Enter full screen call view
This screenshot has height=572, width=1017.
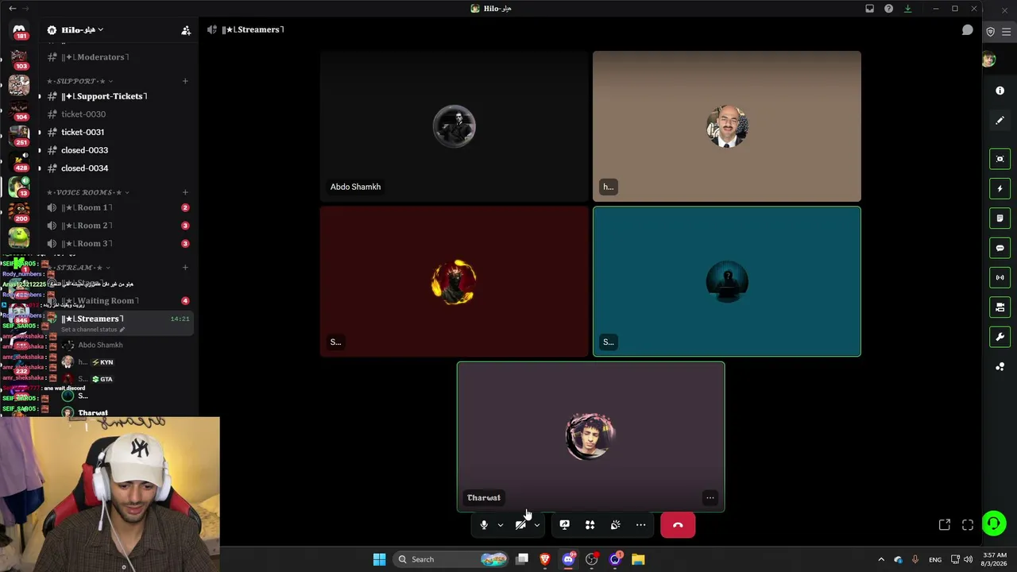pos(968,525)
